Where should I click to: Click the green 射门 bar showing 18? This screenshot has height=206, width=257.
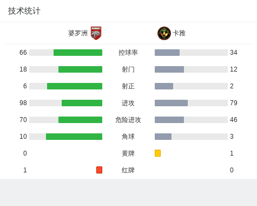pos(80,69)
